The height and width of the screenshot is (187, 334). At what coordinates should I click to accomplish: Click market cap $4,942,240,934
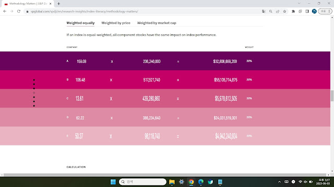click(226, 136)
